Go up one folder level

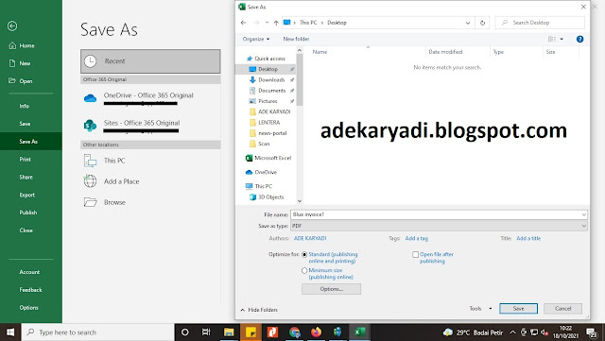point(276,23)
